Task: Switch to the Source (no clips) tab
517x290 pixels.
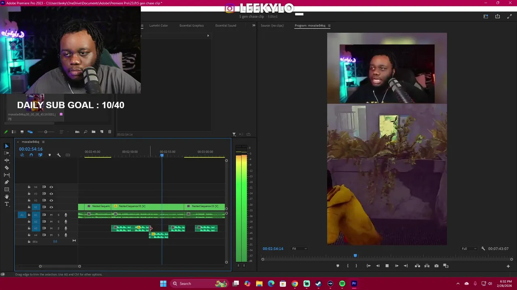Action: [x=272, y=25]
